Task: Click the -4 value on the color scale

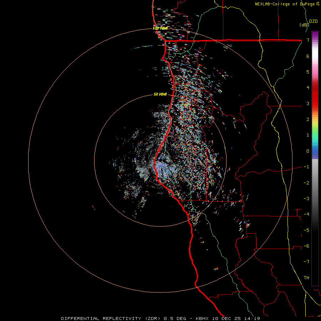Action: click(x=306, y=214)
